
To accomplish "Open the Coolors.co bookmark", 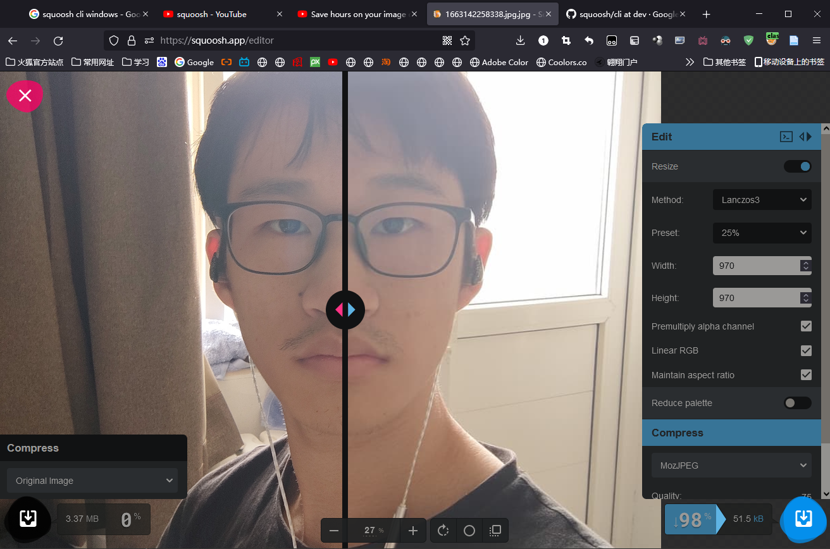I will [561, 62].
